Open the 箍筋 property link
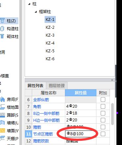 pyautogui.click(x=37, y=127)
